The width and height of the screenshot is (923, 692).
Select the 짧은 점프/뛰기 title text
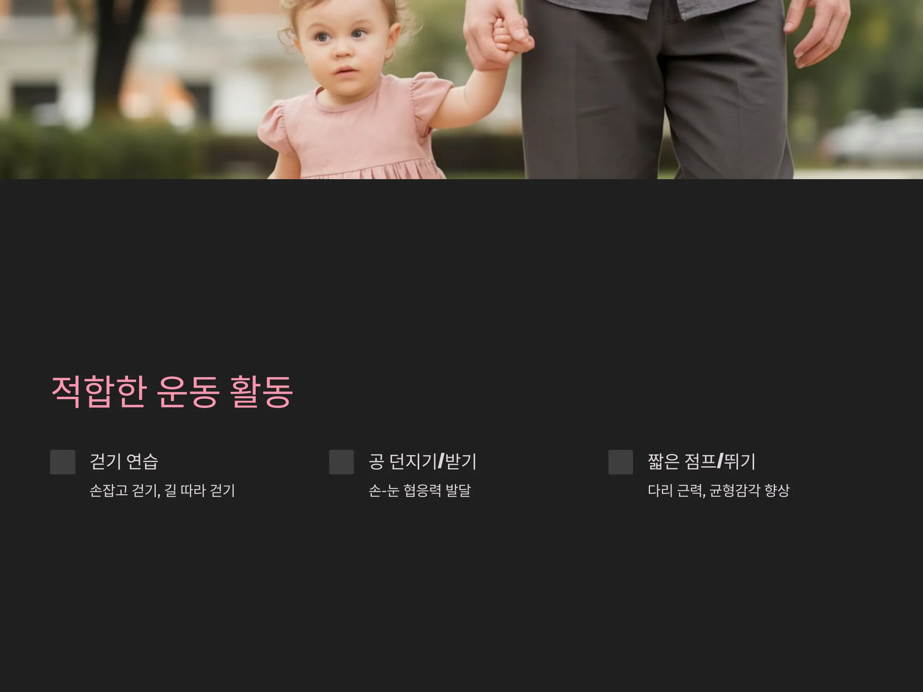701,461
